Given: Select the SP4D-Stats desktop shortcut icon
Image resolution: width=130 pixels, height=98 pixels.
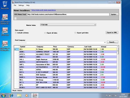Looking at the screenshot, I should coord(5,31).
